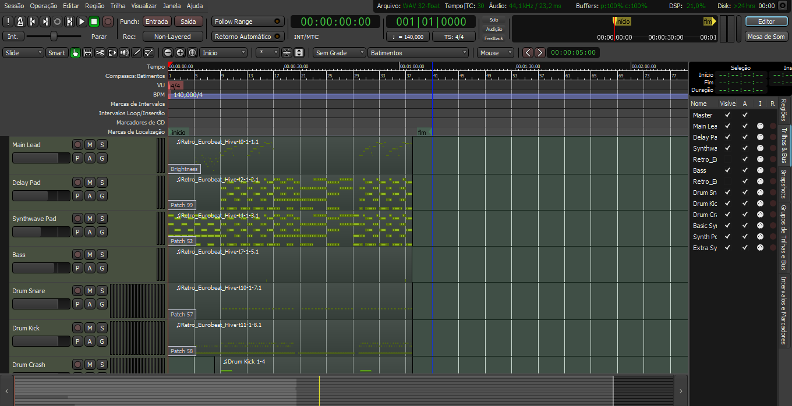The height and width of the screenshot is (406, 792).
Task: Start playback with the play icon
Action: [x=82, y=22]
